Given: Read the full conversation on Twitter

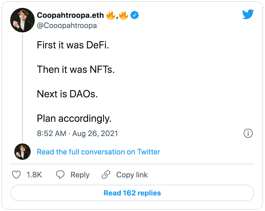Looking at the screenshot, I should (x=98, y=152).
